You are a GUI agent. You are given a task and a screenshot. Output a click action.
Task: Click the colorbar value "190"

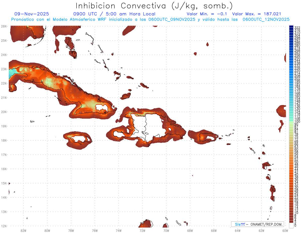297,83
